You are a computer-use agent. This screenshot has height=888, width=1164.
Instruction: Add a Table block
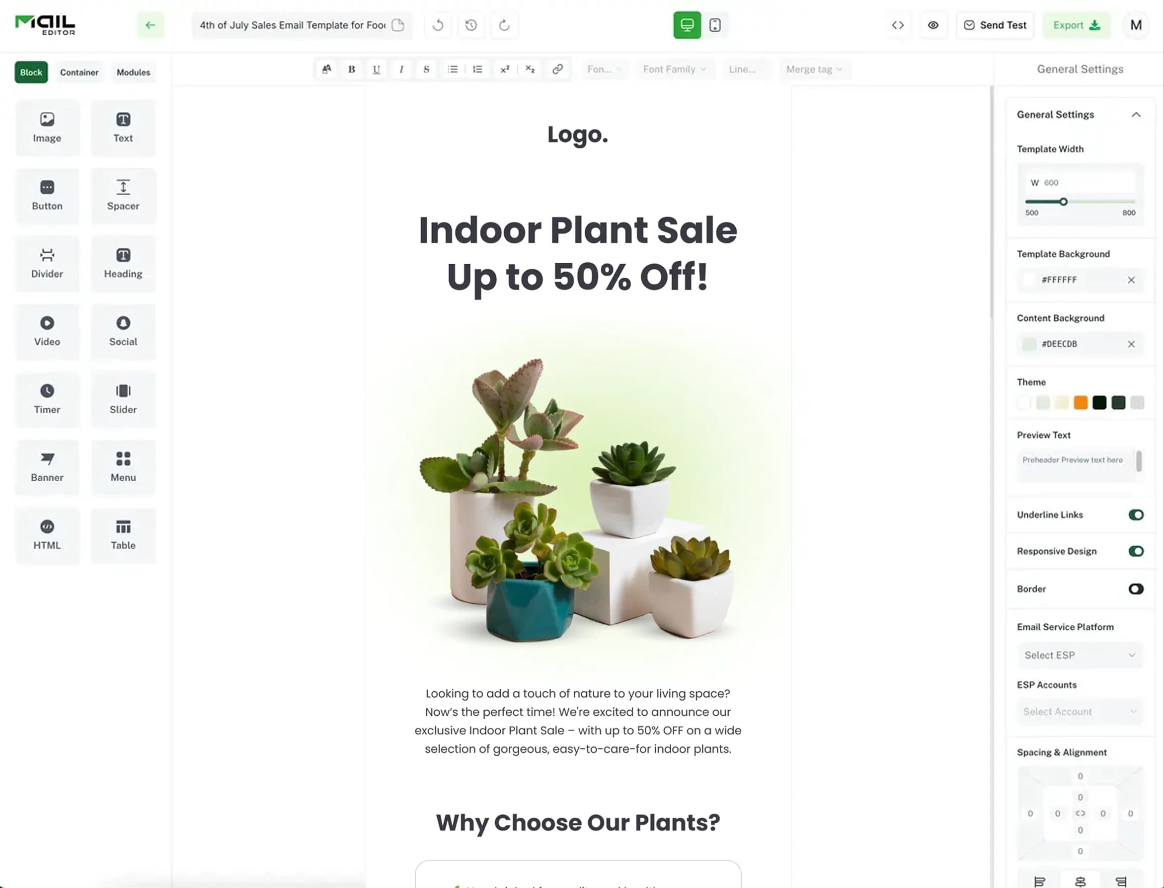click(x=123, y=535)
